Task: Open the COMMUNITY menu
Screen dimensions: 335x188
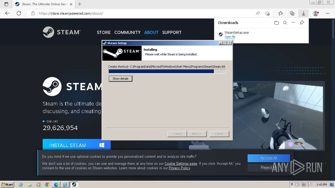Action: click(127, 32)
